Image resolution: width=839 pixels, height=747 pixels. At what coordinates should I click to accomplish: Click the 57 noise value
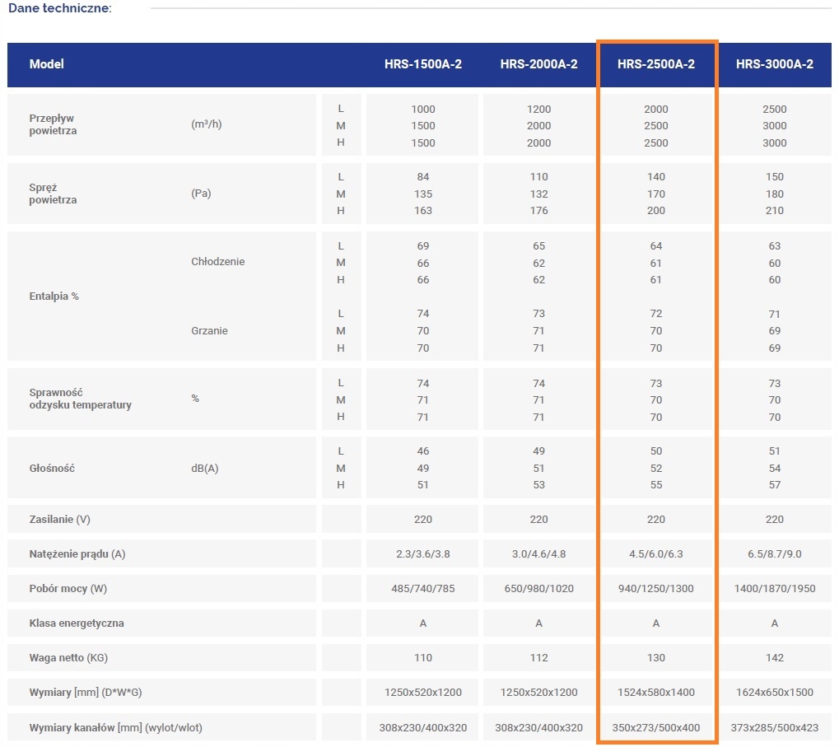[774, 485]
